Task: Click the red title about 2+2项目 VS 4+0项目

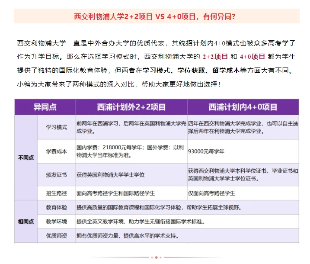Action: [155, 16]
